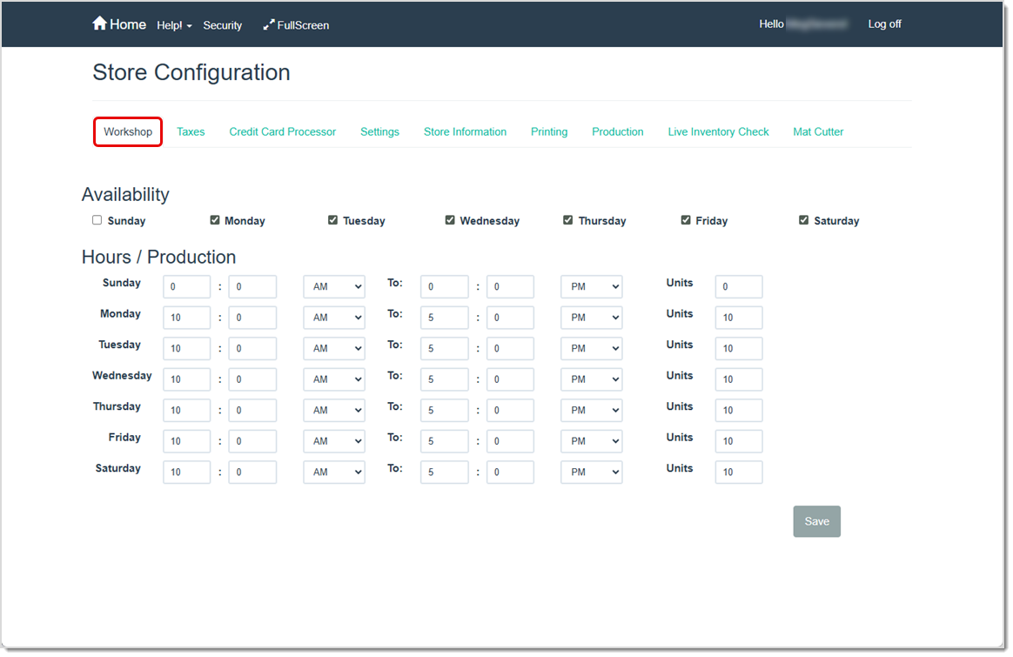The width and height of the screenshot is (1013, 657).
Task: Click the Tuesday starting hour field
Action: 186,348
